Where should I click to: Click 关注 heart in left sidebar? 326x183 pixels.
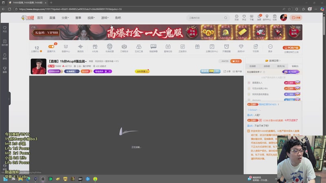[x=4, y=29]
